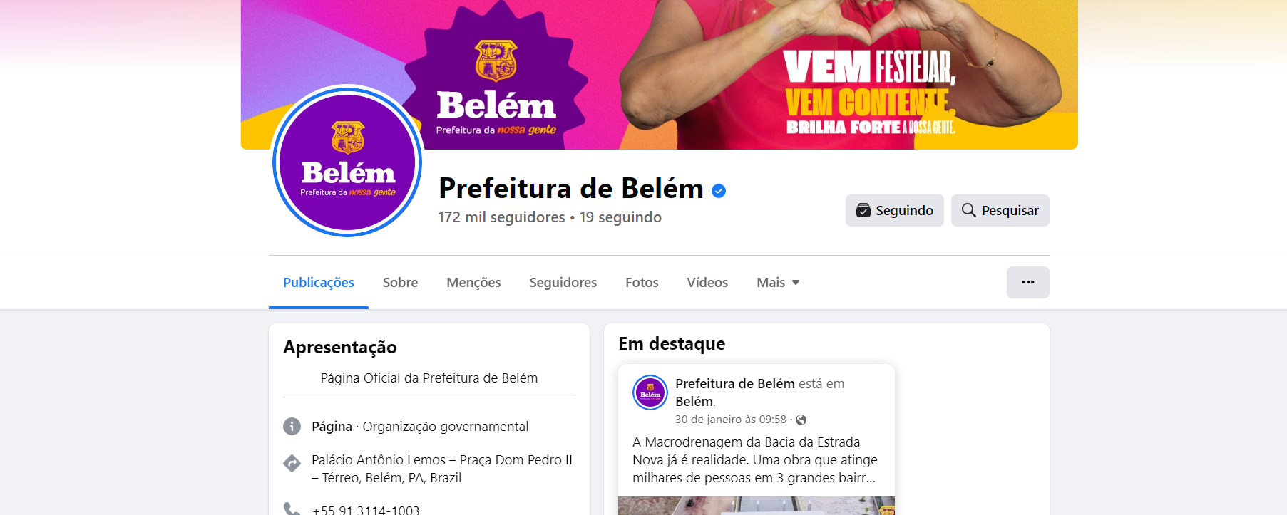This screenshot has width=1287, height=515.
Task: Click the small Belém avatar in featured post
Action: [650, 392]
